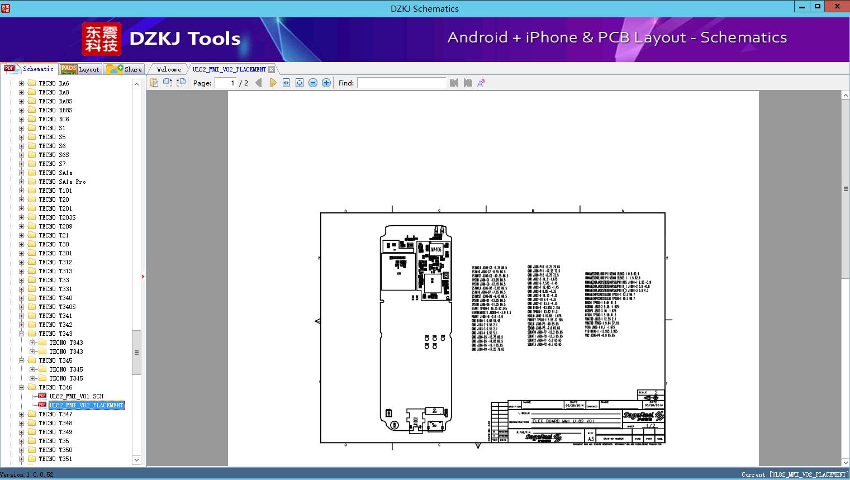Select the TECNO T201 tree row
Viewport: 850px width, 480px height.
click(x=55, y=208)
